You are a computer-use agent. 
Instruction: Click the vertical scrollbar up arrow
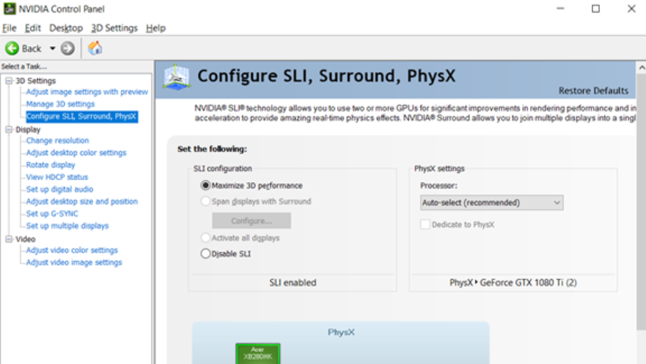641,67
